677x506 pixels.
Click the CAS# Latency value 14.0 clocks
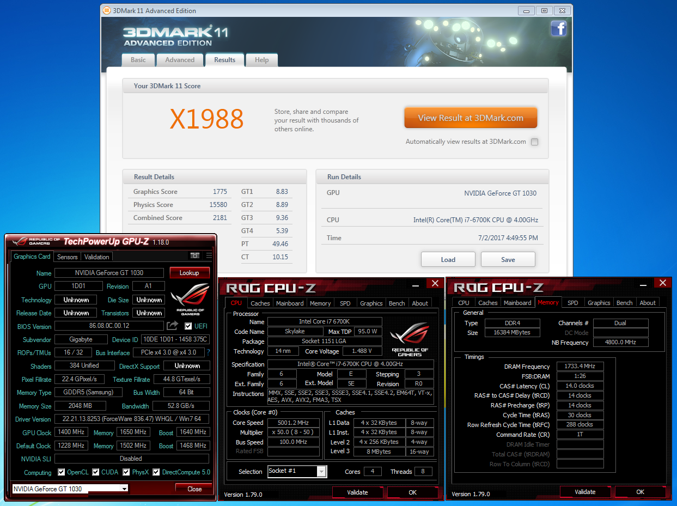[580, 386]
